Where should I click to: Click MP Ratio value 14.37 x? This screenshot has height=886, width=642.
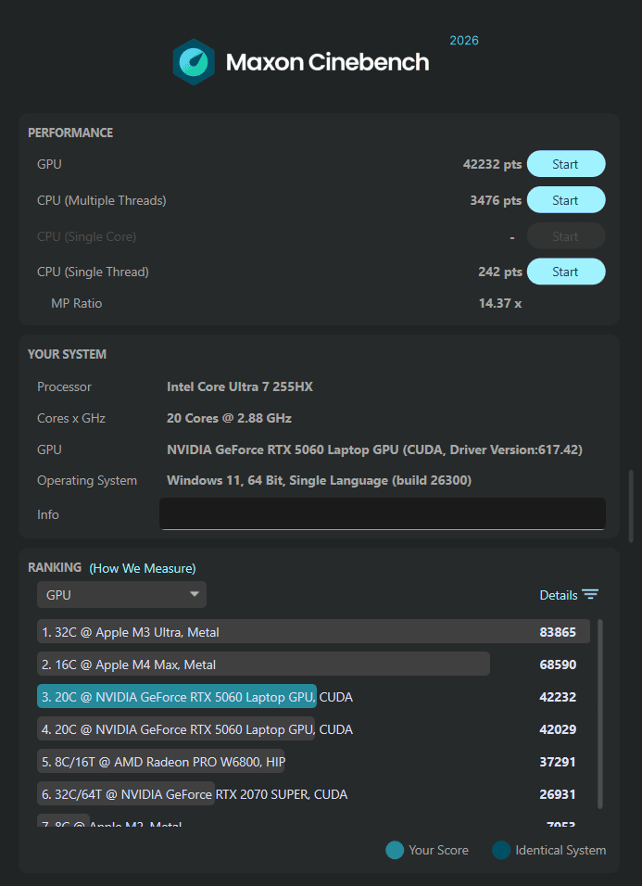(x=500, y=303)
